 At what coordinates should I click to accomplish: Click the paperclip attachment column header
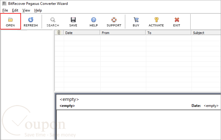(x=59, y=33)
